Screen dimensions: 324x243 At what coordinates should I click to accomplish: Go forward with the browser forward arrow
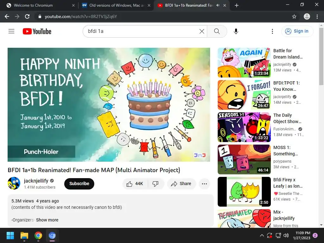[x=17, y=16]
